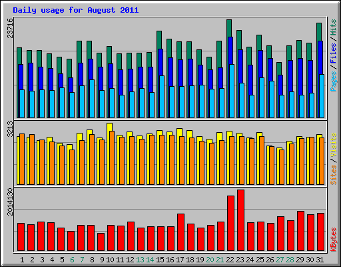Click day label 10 on the x-axis
Screen dimensions: 341x267
110,260
